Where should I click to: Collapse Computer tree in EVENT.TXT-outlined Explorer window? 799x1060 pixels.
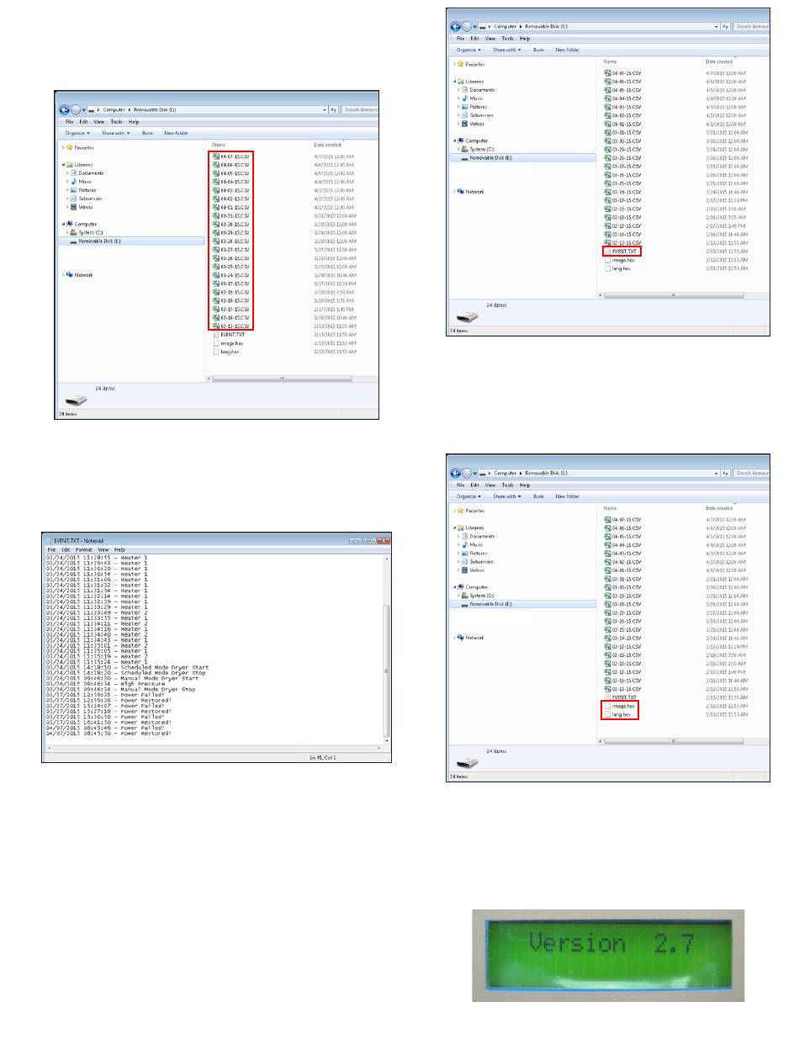coord(454,140)
